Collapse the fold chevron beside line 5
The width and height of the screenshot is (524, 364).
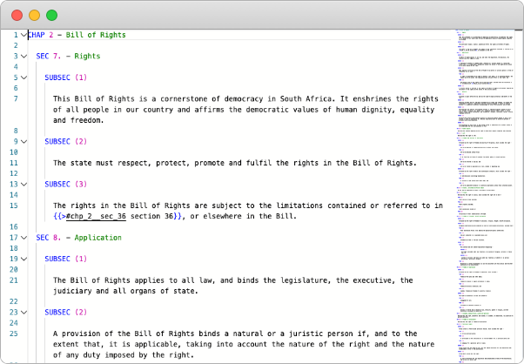pos(24,78)
